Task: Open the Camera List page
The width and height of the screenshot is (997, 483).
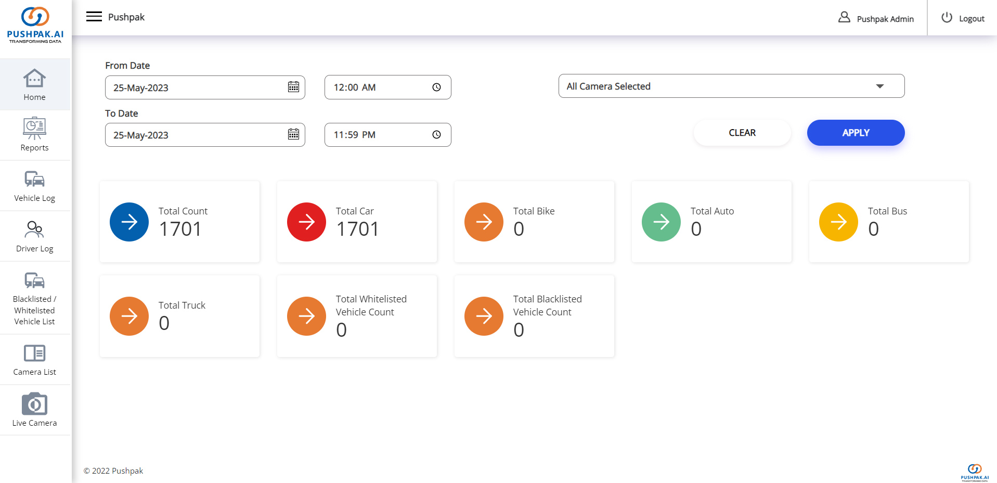Action: (x=35, y=360)
